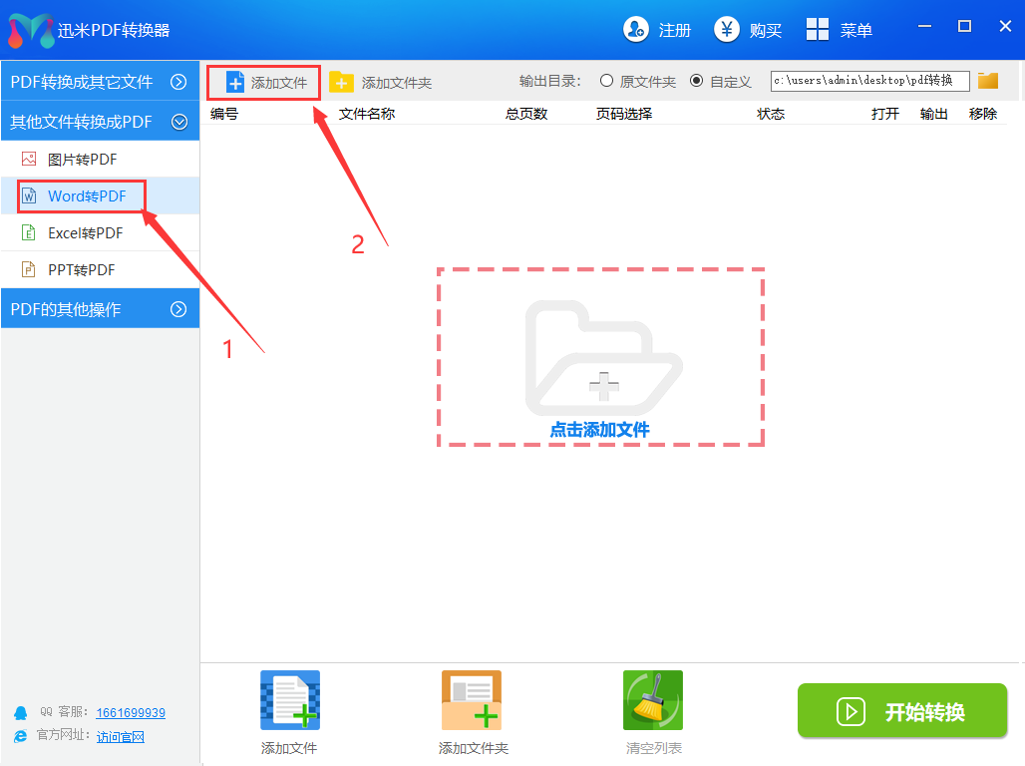This screenshot has width=1025, height=766.
Task: Click the large add file icon at bottom
Action: [289, 700]
